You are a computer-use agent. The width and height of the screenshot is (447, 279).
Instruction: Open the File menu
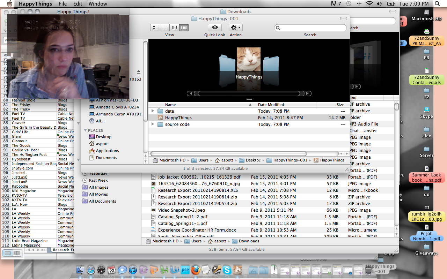point(63,4)
